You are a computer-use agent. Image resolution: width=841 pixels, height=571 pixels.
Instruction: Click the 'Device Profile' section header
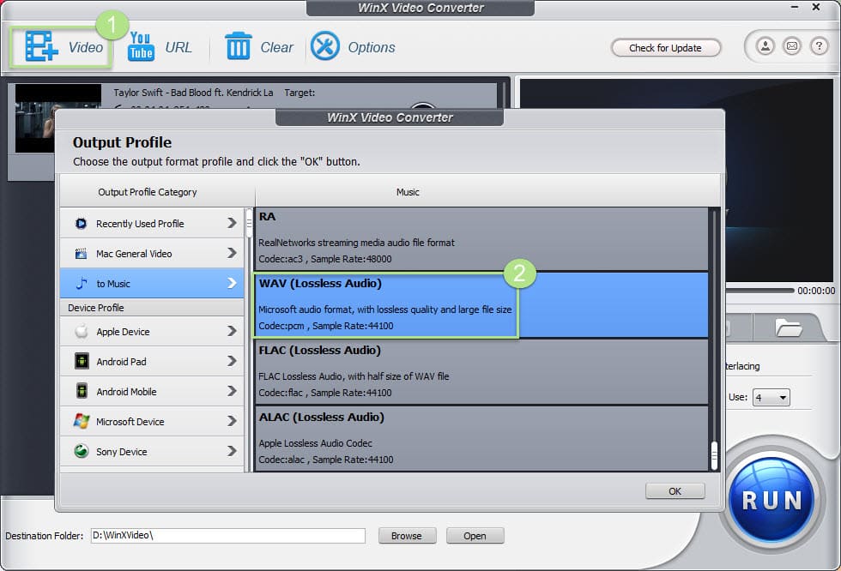[95, 308]
